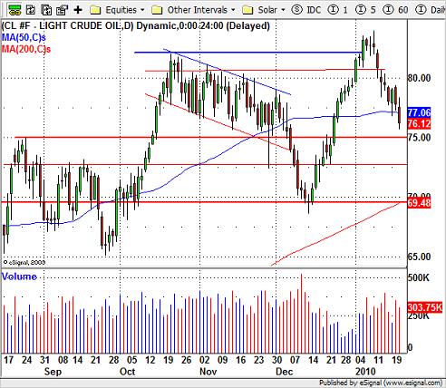Click the third toolbar page-copy icon
This screenshot has width=446, height=388.
(46, 10)
